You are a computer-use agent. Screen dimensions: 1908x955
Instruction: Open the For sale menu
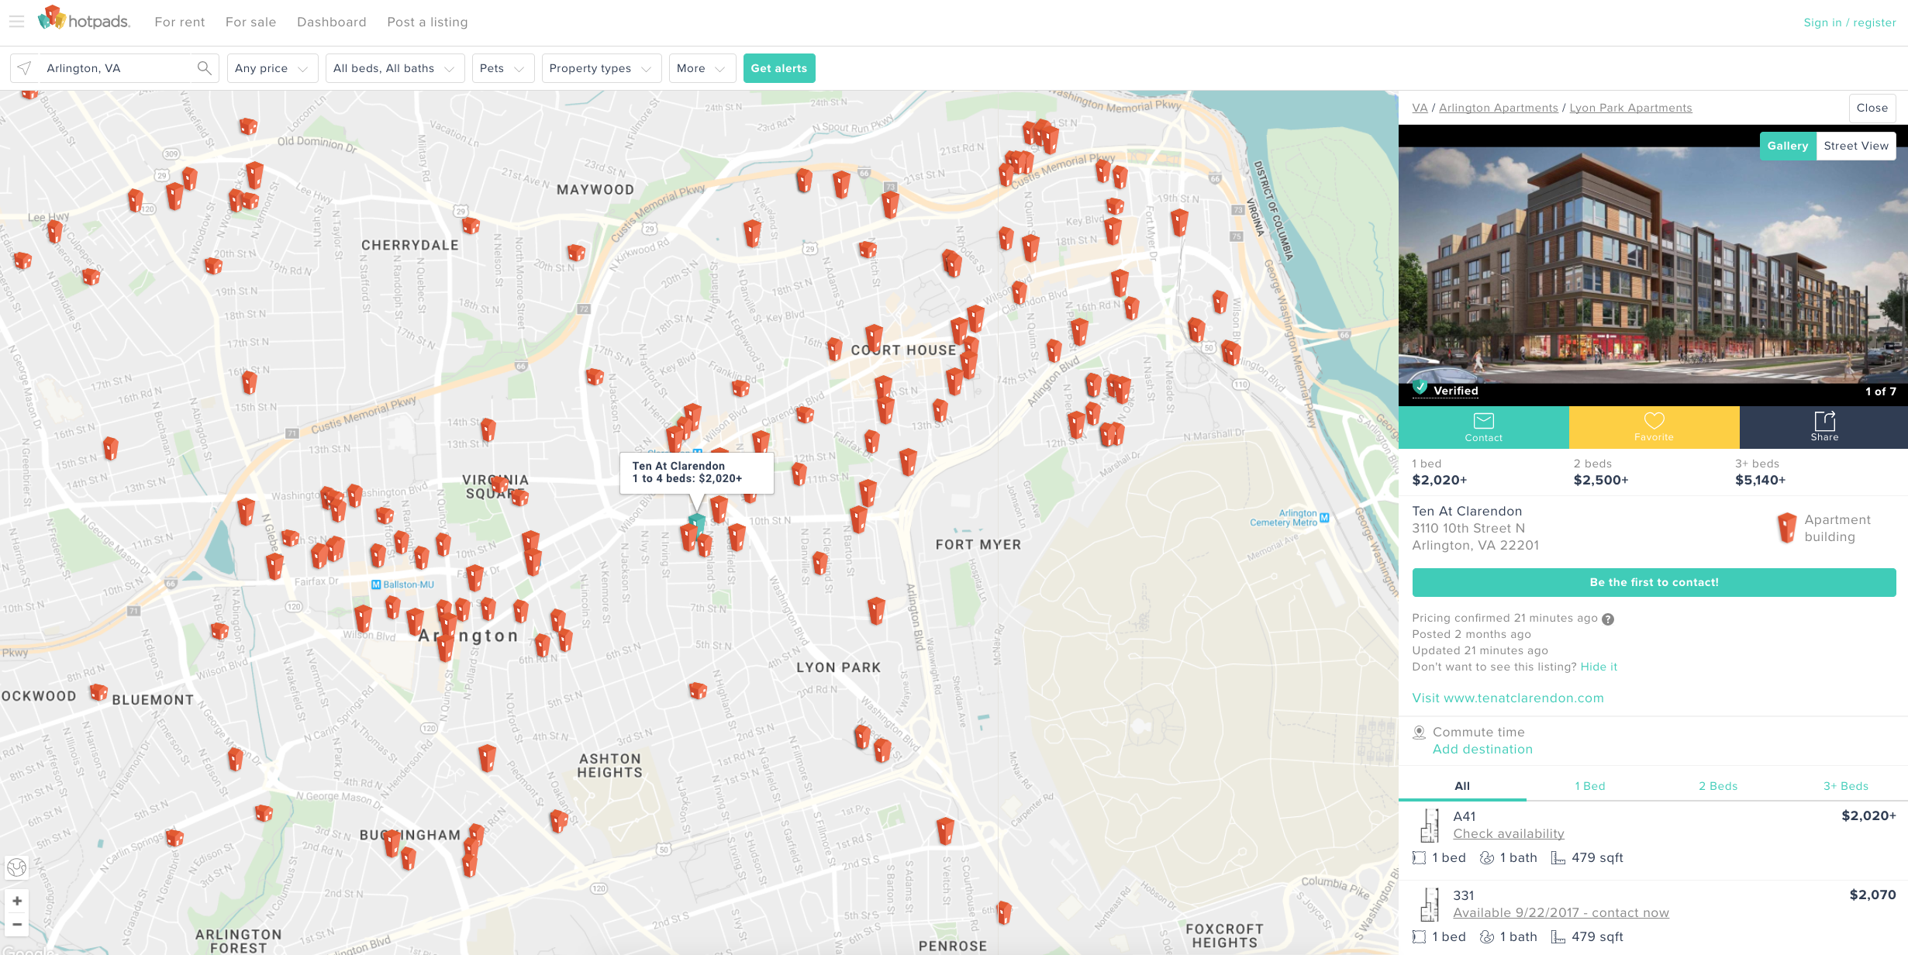(x=250, y=22)
